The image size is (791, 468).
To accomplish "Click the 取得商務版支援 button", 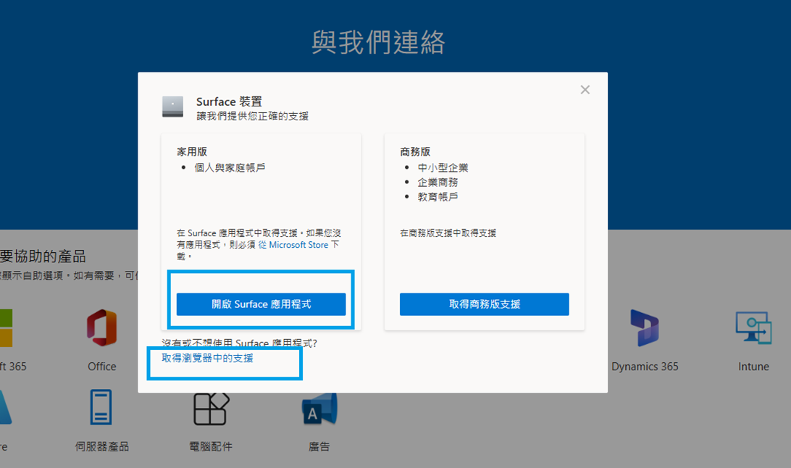I will coord(485,304).
